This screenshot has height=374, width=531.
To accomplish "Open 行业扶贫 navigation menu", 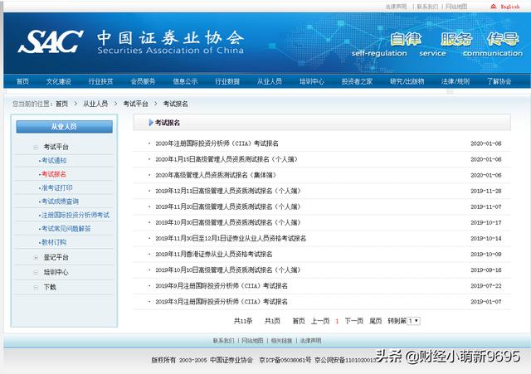I will [x=100, y=81].
